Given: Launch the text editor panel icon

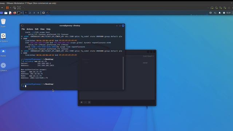Looking at the screenshot, I should coord(10,13).
